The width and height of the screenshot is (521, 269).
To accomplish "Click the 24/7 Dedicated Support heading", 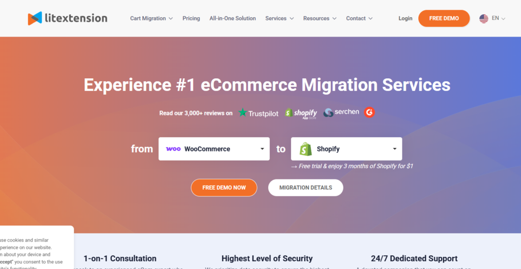I will [x=414, y=258].
